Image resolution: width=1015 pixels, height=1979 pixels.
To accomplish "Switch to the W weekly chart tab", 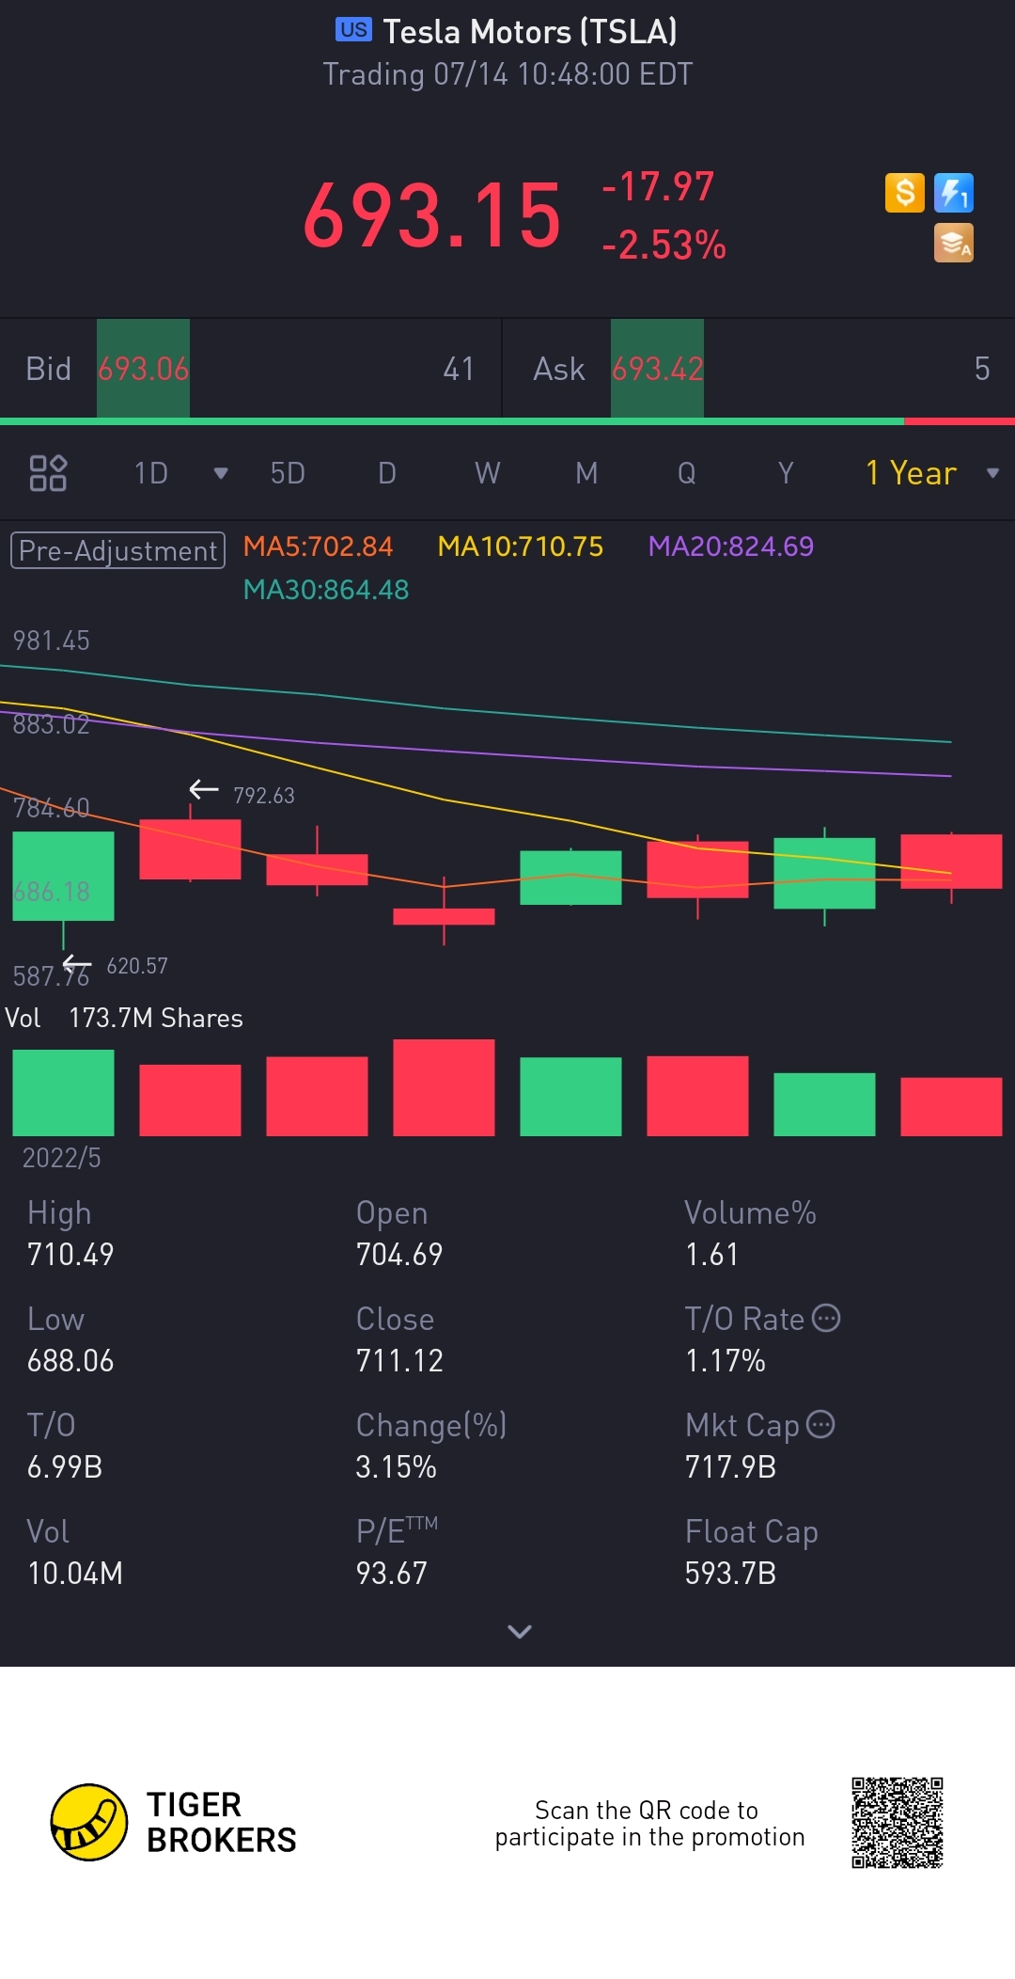I will pos(487,473).
